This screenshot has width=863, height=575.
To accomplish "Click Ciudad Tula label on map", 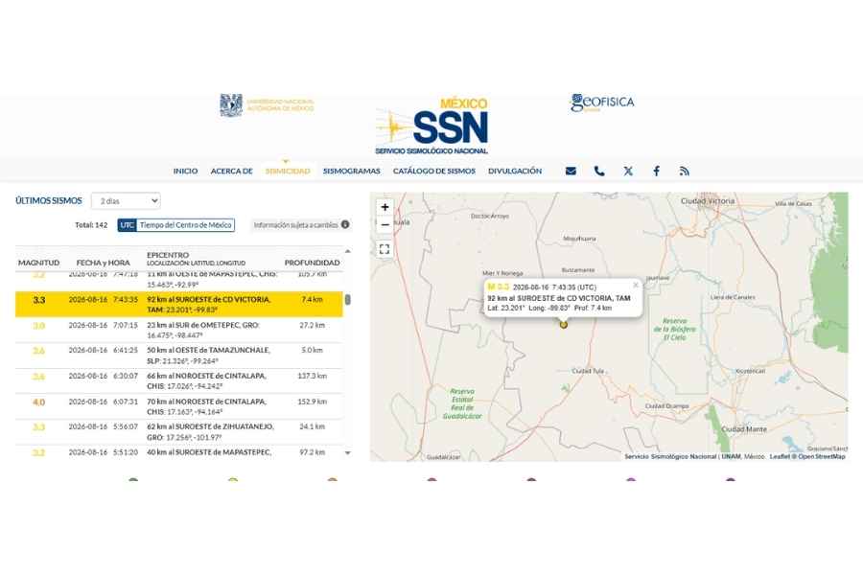I will (588, 372).
